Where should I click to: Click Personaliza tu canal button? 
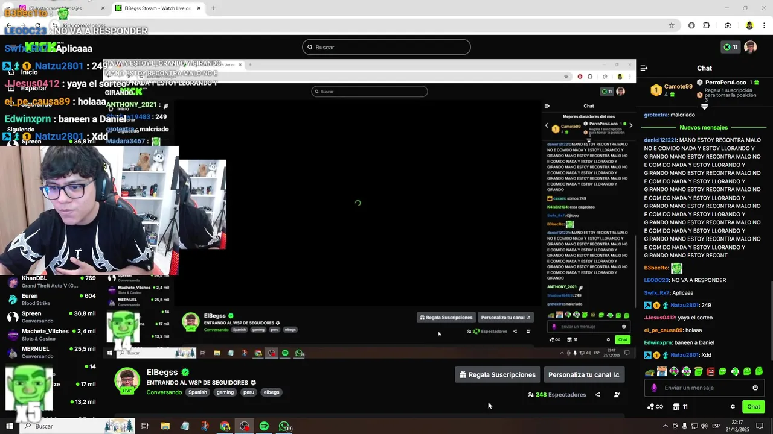tap(584, 375)
